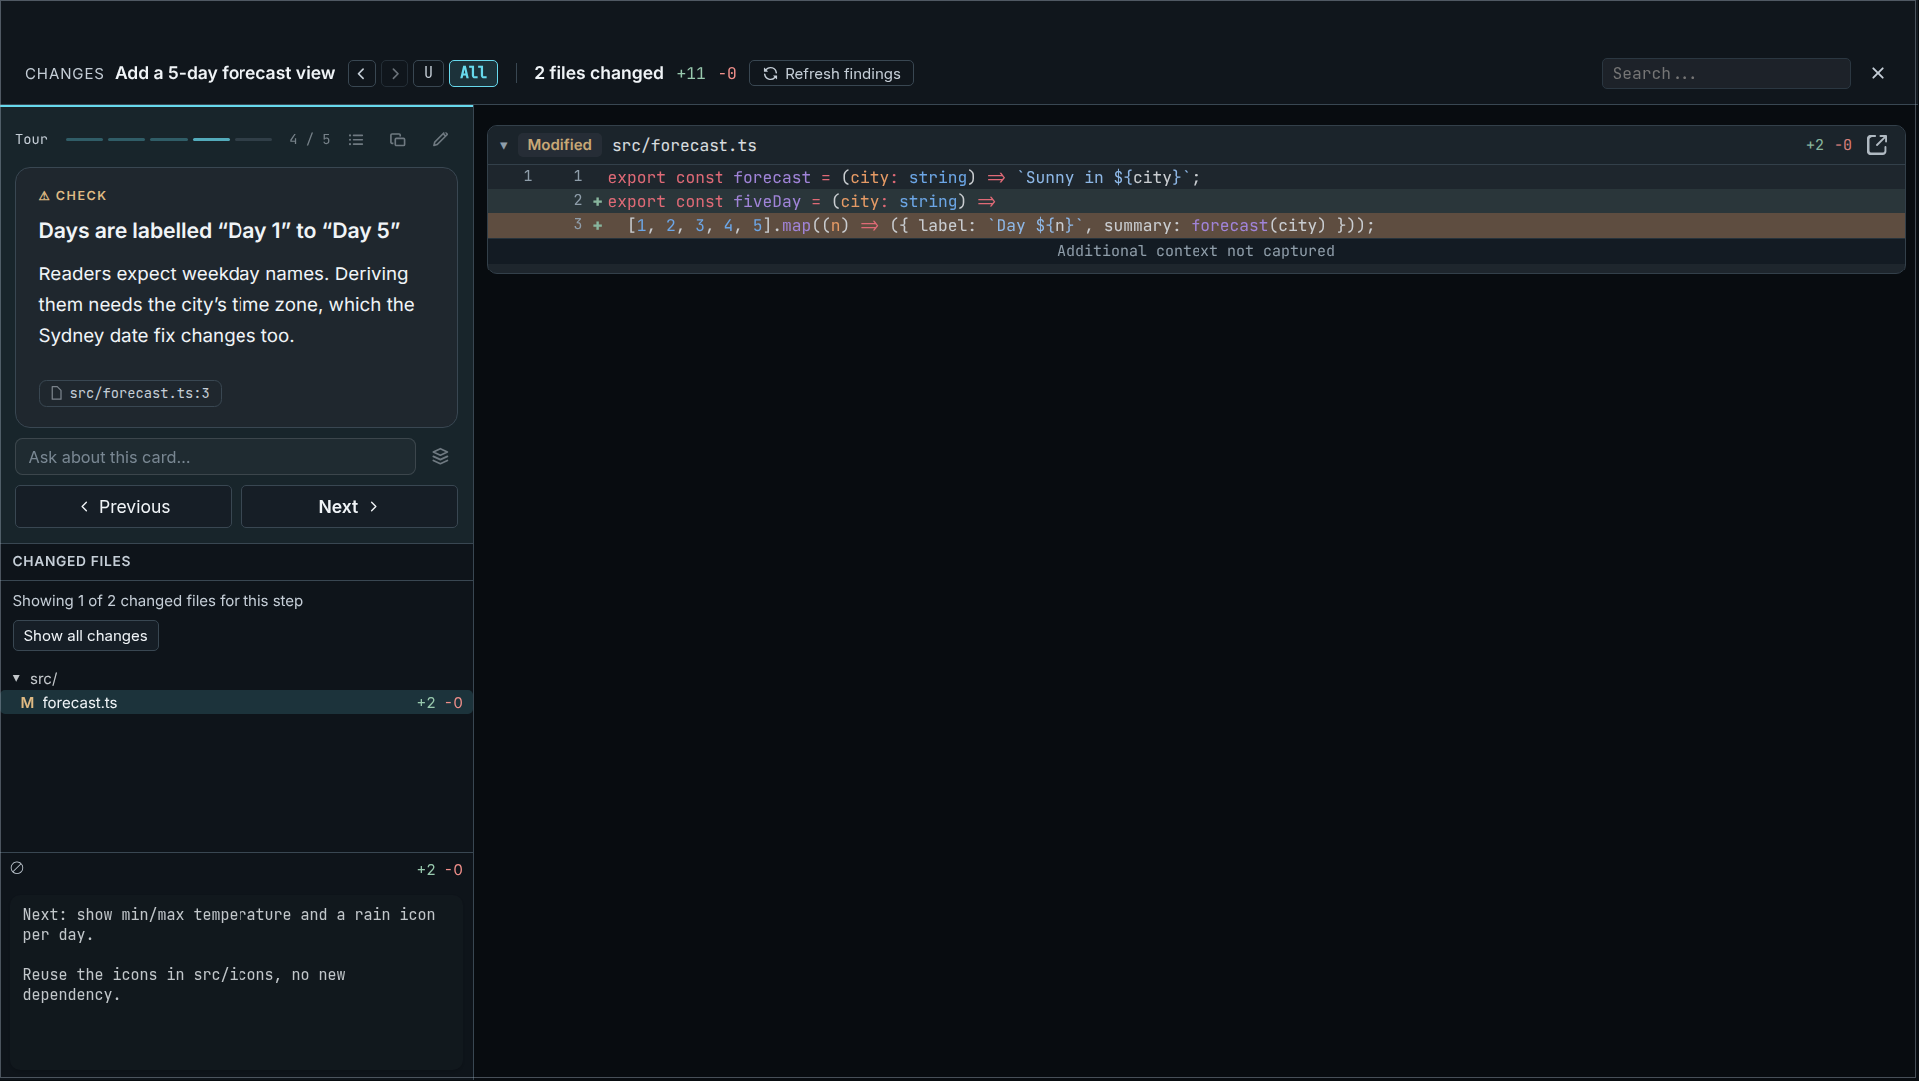Click 'Additional context not captured' row
Viewport: 1919px width, 1081px height.
pyautogui.click(x=1196, y=251)
